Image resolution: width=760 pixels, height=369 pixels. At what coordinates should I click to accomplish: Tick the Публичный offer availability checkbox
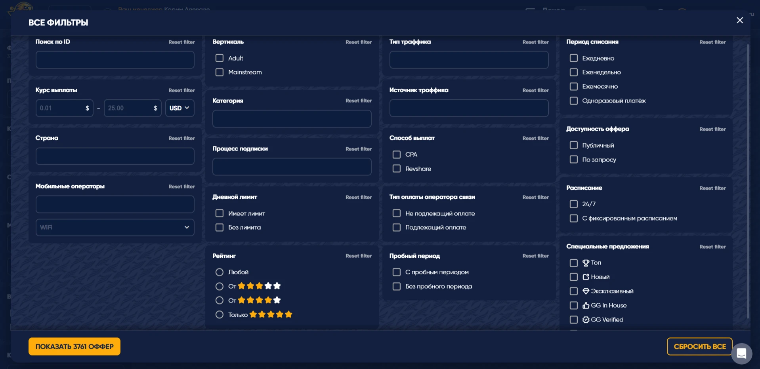point(573,145)
